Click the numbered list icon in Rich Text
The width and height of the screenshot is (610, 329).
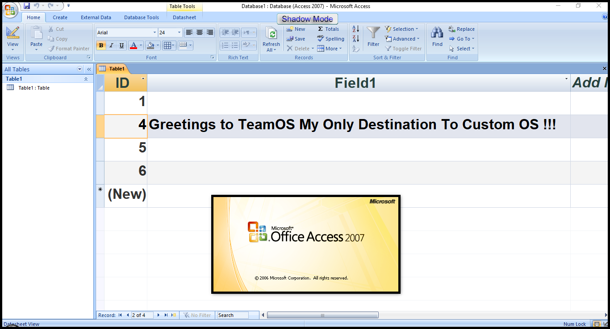point(225,45)
